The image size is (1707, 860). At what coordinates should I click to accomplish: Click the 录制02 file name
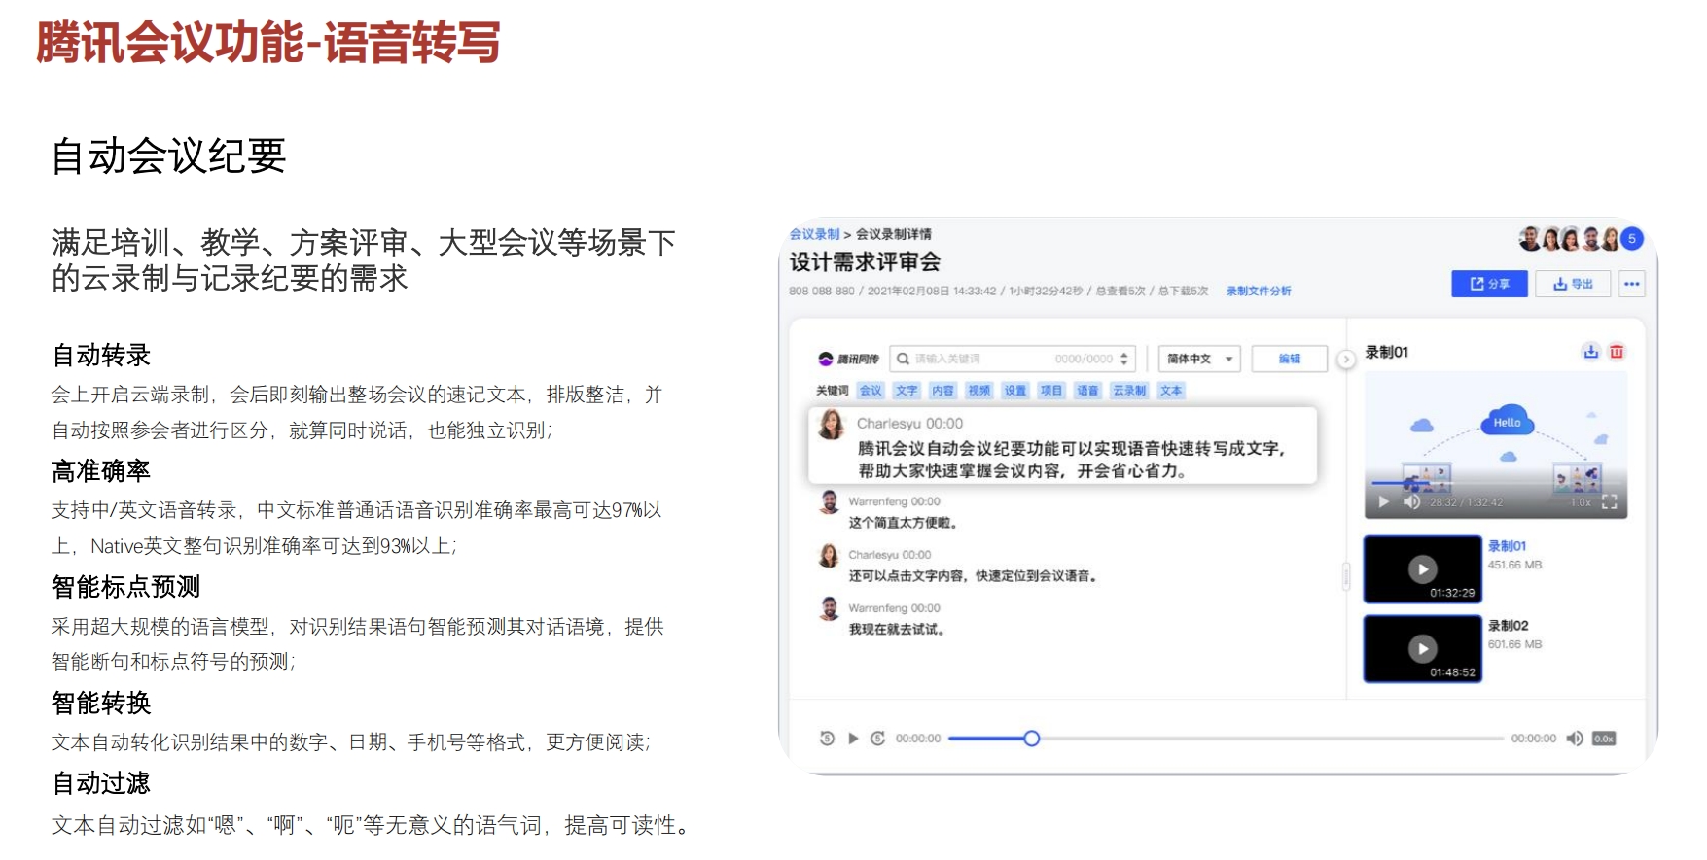pyautogui.click(x=1508, y=626)
